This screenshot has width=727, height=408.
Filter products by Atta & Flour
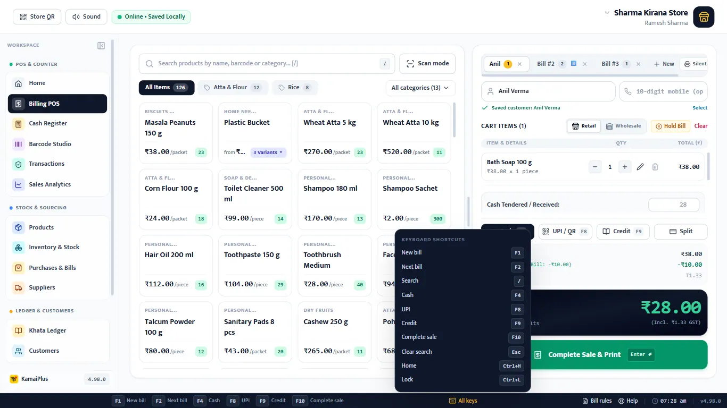tap(233, 88)
